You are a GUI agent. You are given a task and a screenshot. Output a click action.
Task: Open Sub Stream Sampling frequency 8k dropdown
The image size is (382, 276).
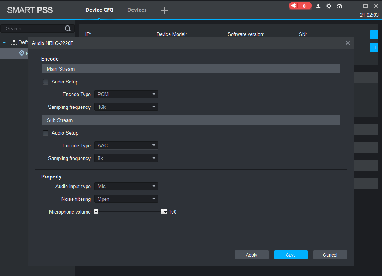tap(126, 158)
